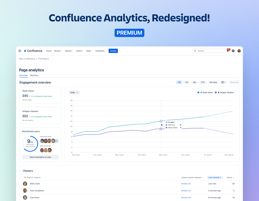The width and height of the screenshot is (259, 201).
Task: Go to Home in the navigation
Action: click(x=49, y=51)
